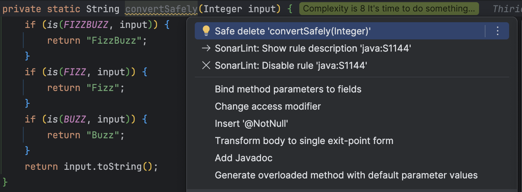The width and height of the screenshot is (522, 192).
Task: Open the three-dot more options menu
Action: pos(497,31)
